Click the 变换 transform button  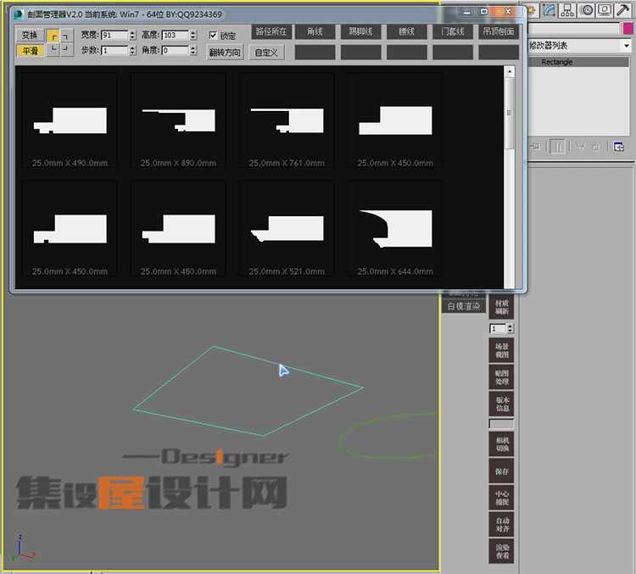tap(30, 36)
